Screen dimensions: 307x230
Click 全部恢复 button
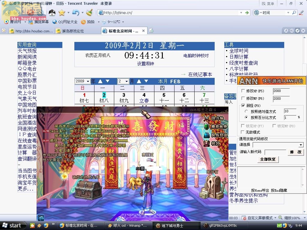point(268,159)
